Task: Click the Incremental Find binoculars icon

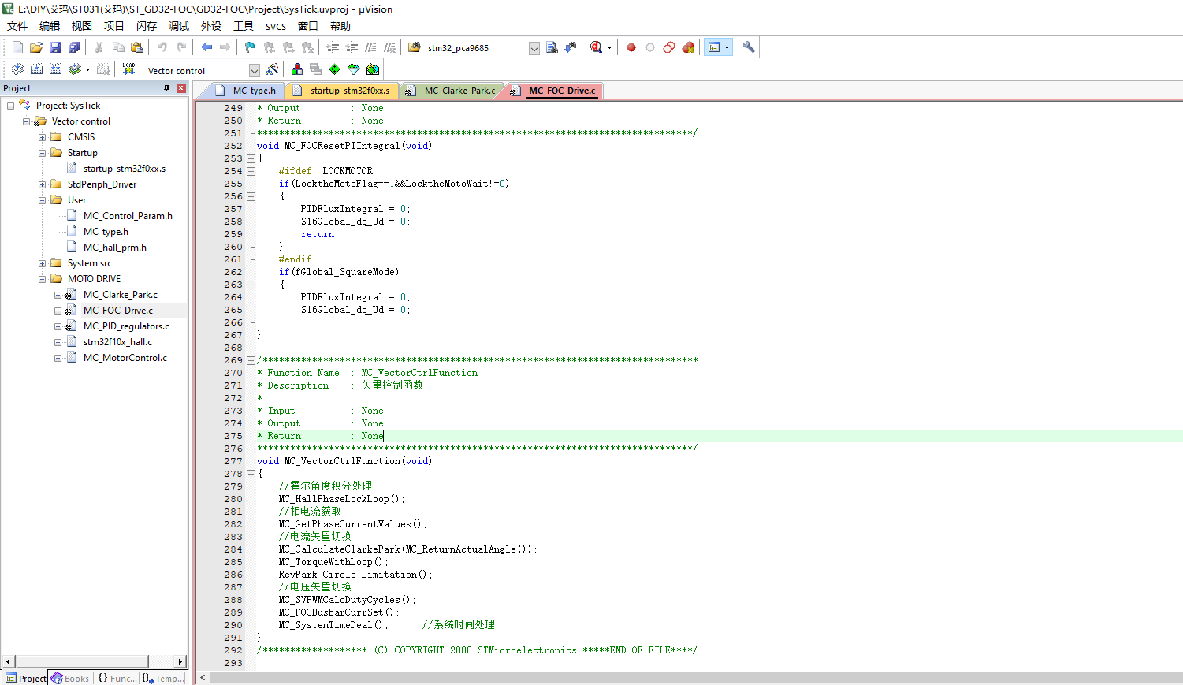Action: coord(571,47)
